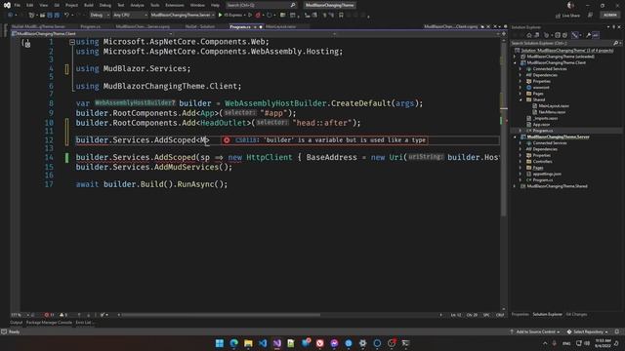
Task: Expand MudBlazorChangingTheme.Shared project
Action: 515,186
